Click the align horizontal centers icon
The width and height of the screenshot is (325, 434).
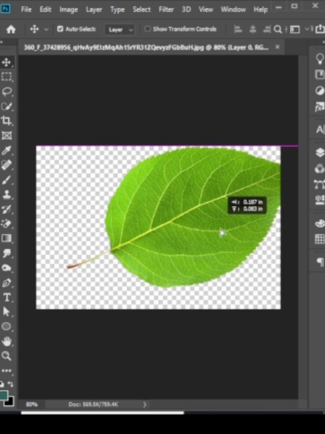[x=253, y=29]
